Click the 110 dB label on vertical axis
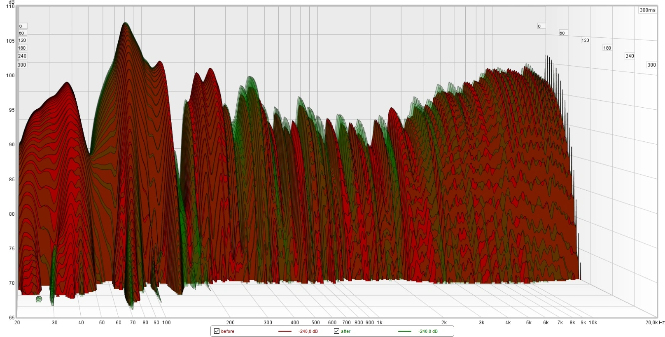 [x=10, y=7]
